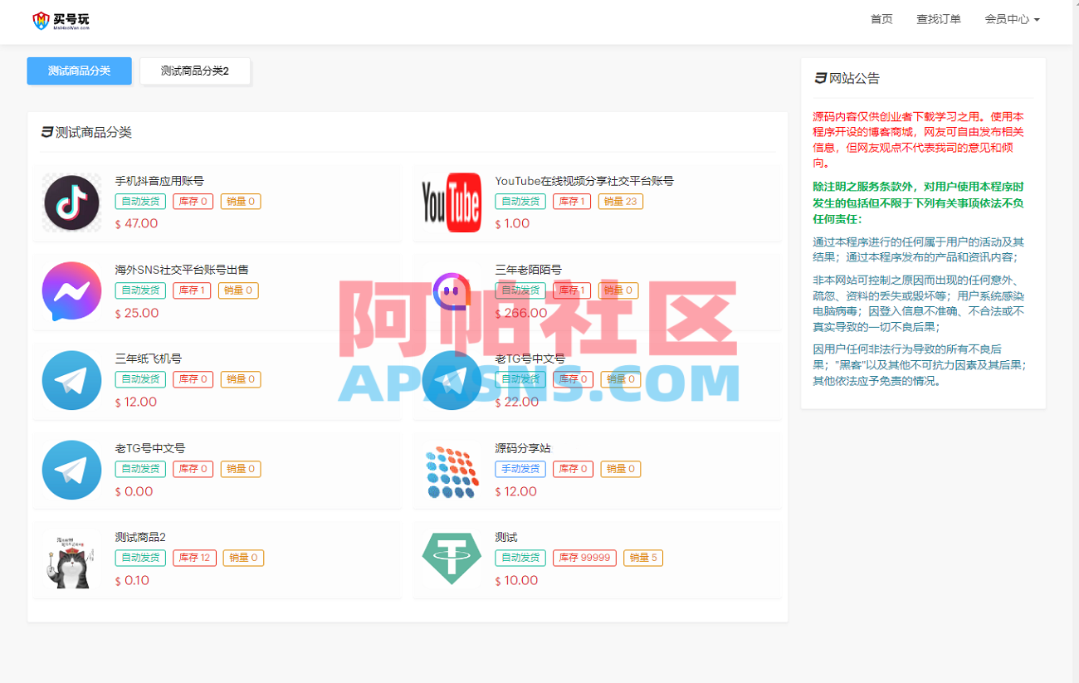Click the 网站公告 panel header icon

tap(818, 78)
